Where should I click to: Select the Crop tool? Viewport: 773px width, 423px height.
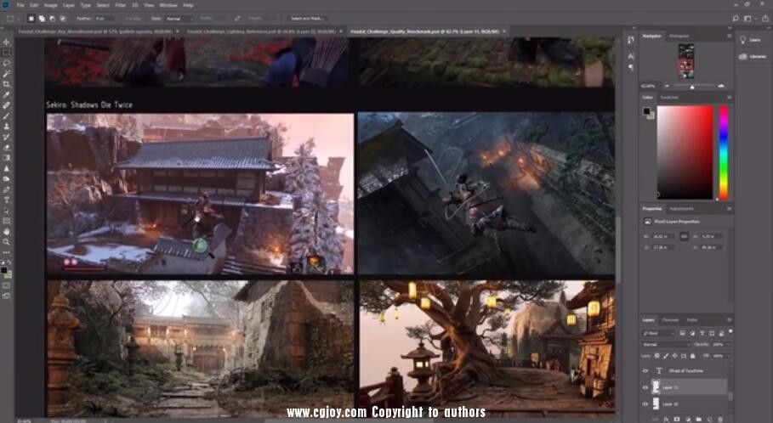(x=7, y=84)
